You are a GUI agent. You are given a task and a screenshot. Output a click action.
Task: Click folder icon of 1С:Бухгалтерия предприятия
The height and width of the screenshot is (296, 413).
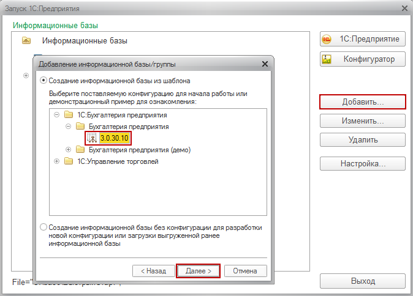click(69, 115)
